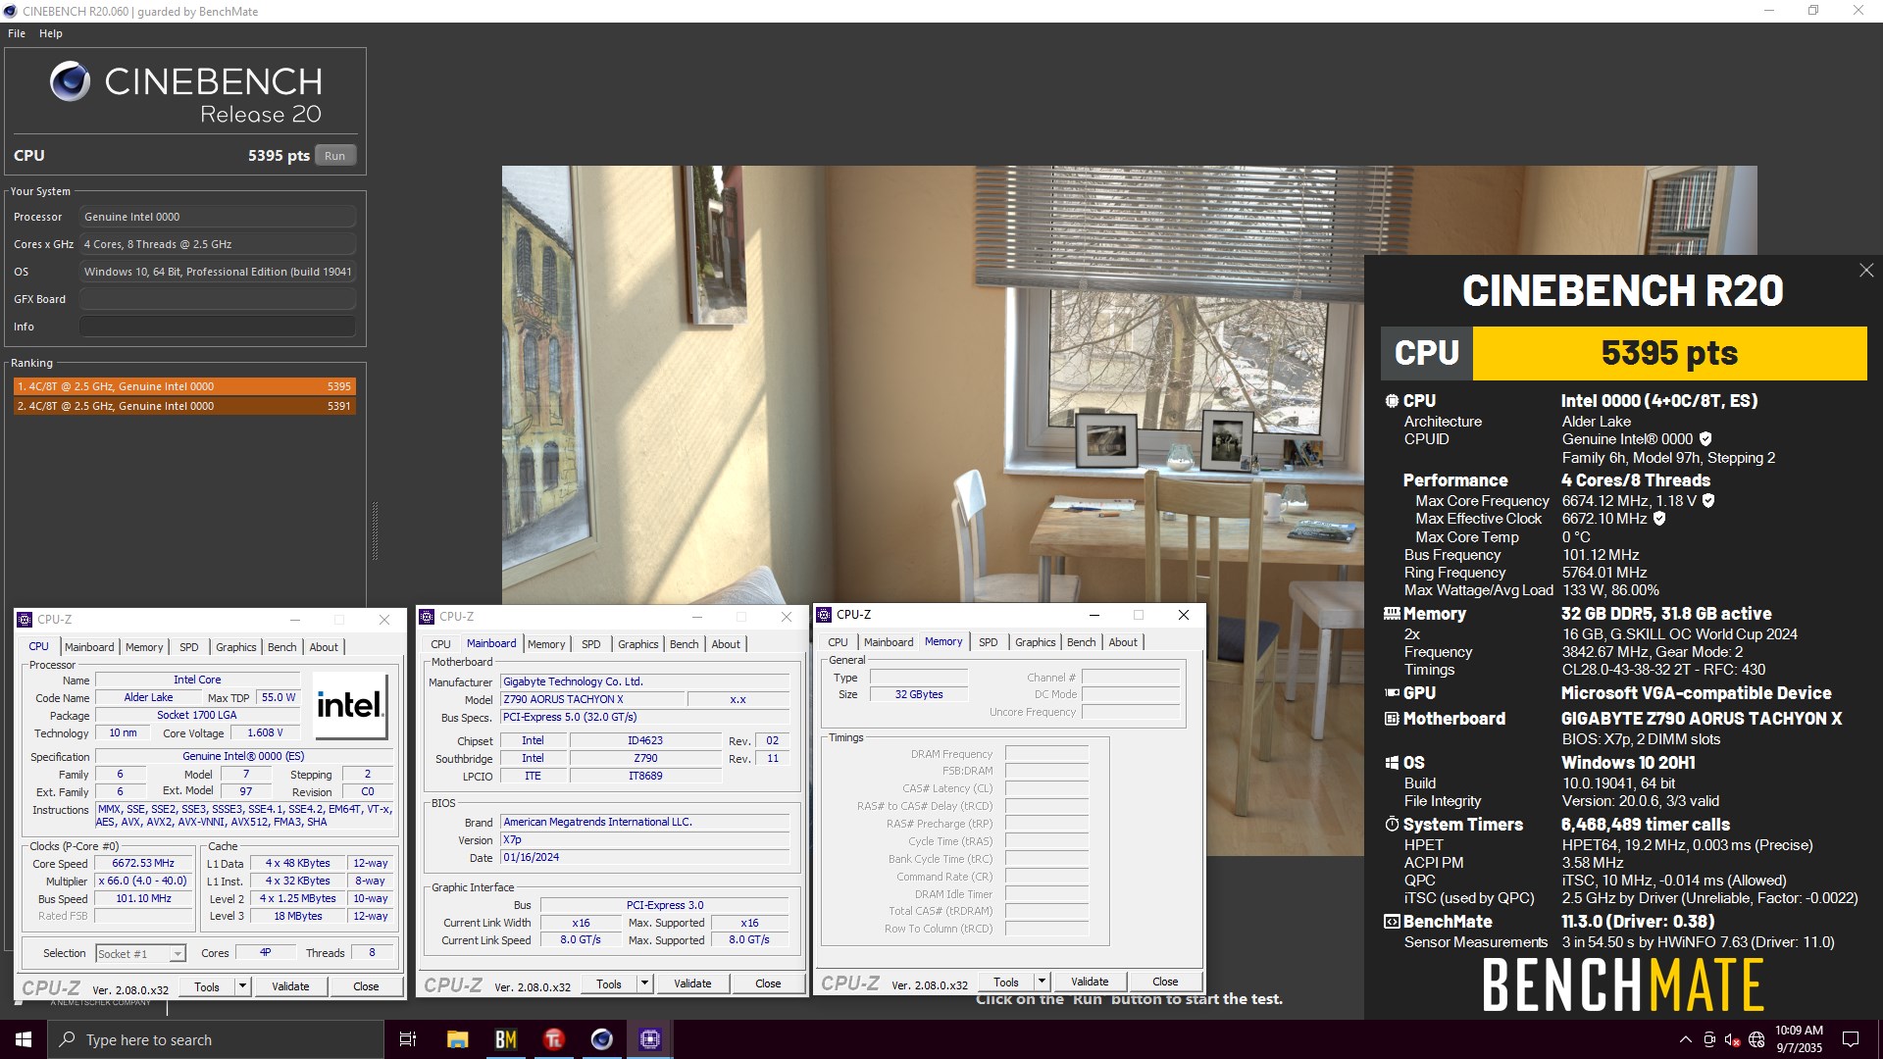Switch to Mainboard tab in CPU-Z CPU window
Viewport: 1883px width, 1059px height.
89,647
